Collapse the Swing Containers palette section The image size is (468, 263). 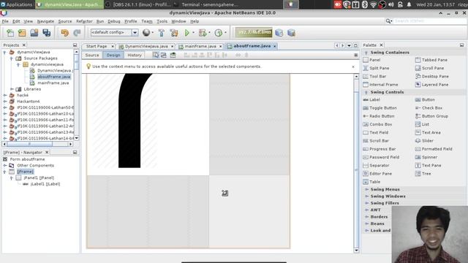[366, 53]
